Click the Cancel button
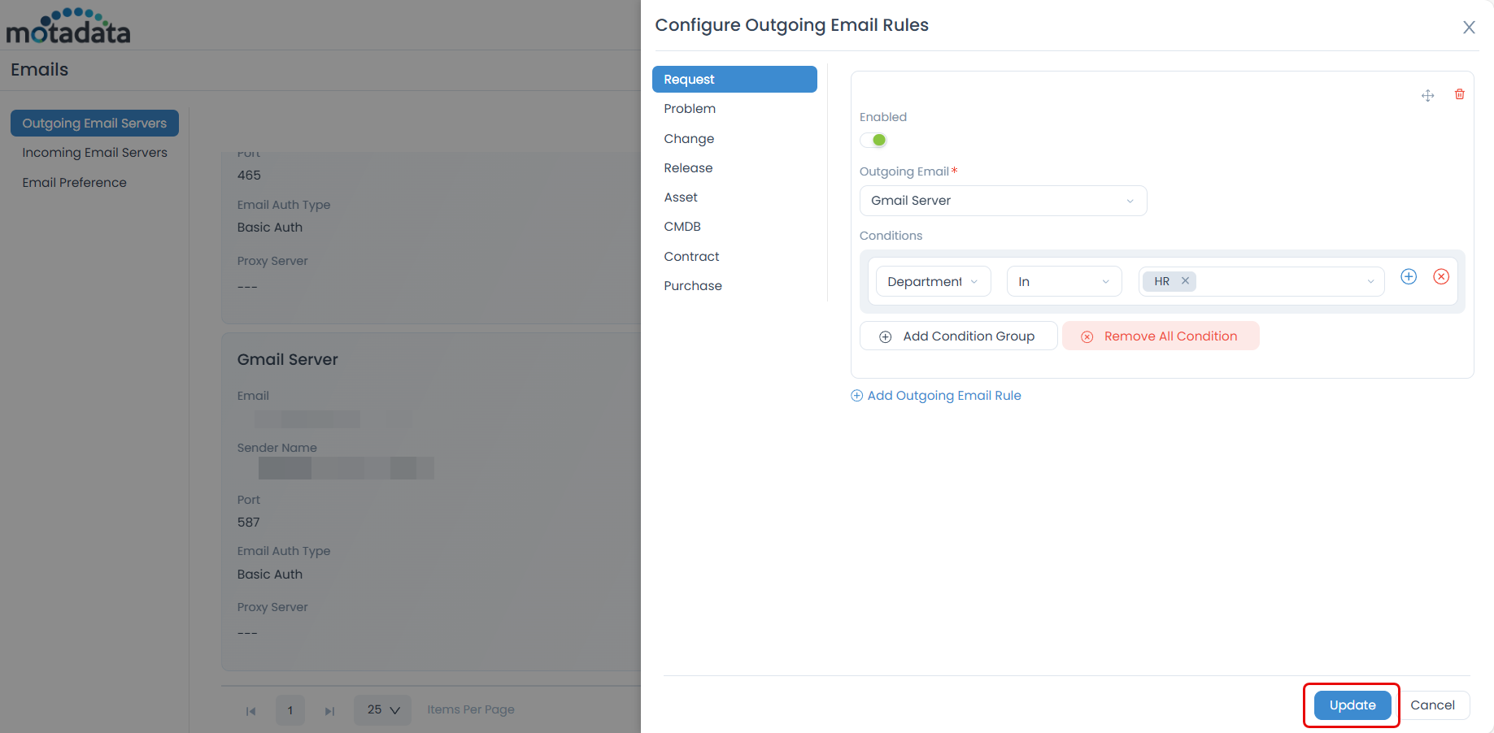 [x=1433, y=705]
